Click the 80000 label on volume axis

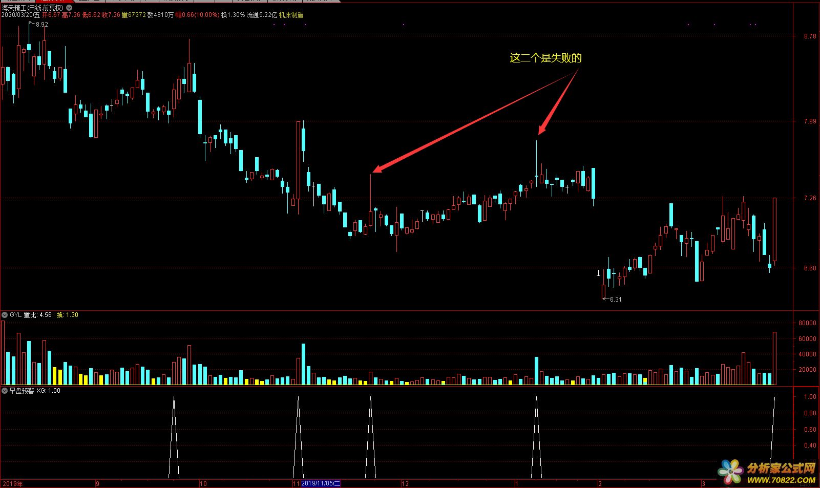(807, 323)
